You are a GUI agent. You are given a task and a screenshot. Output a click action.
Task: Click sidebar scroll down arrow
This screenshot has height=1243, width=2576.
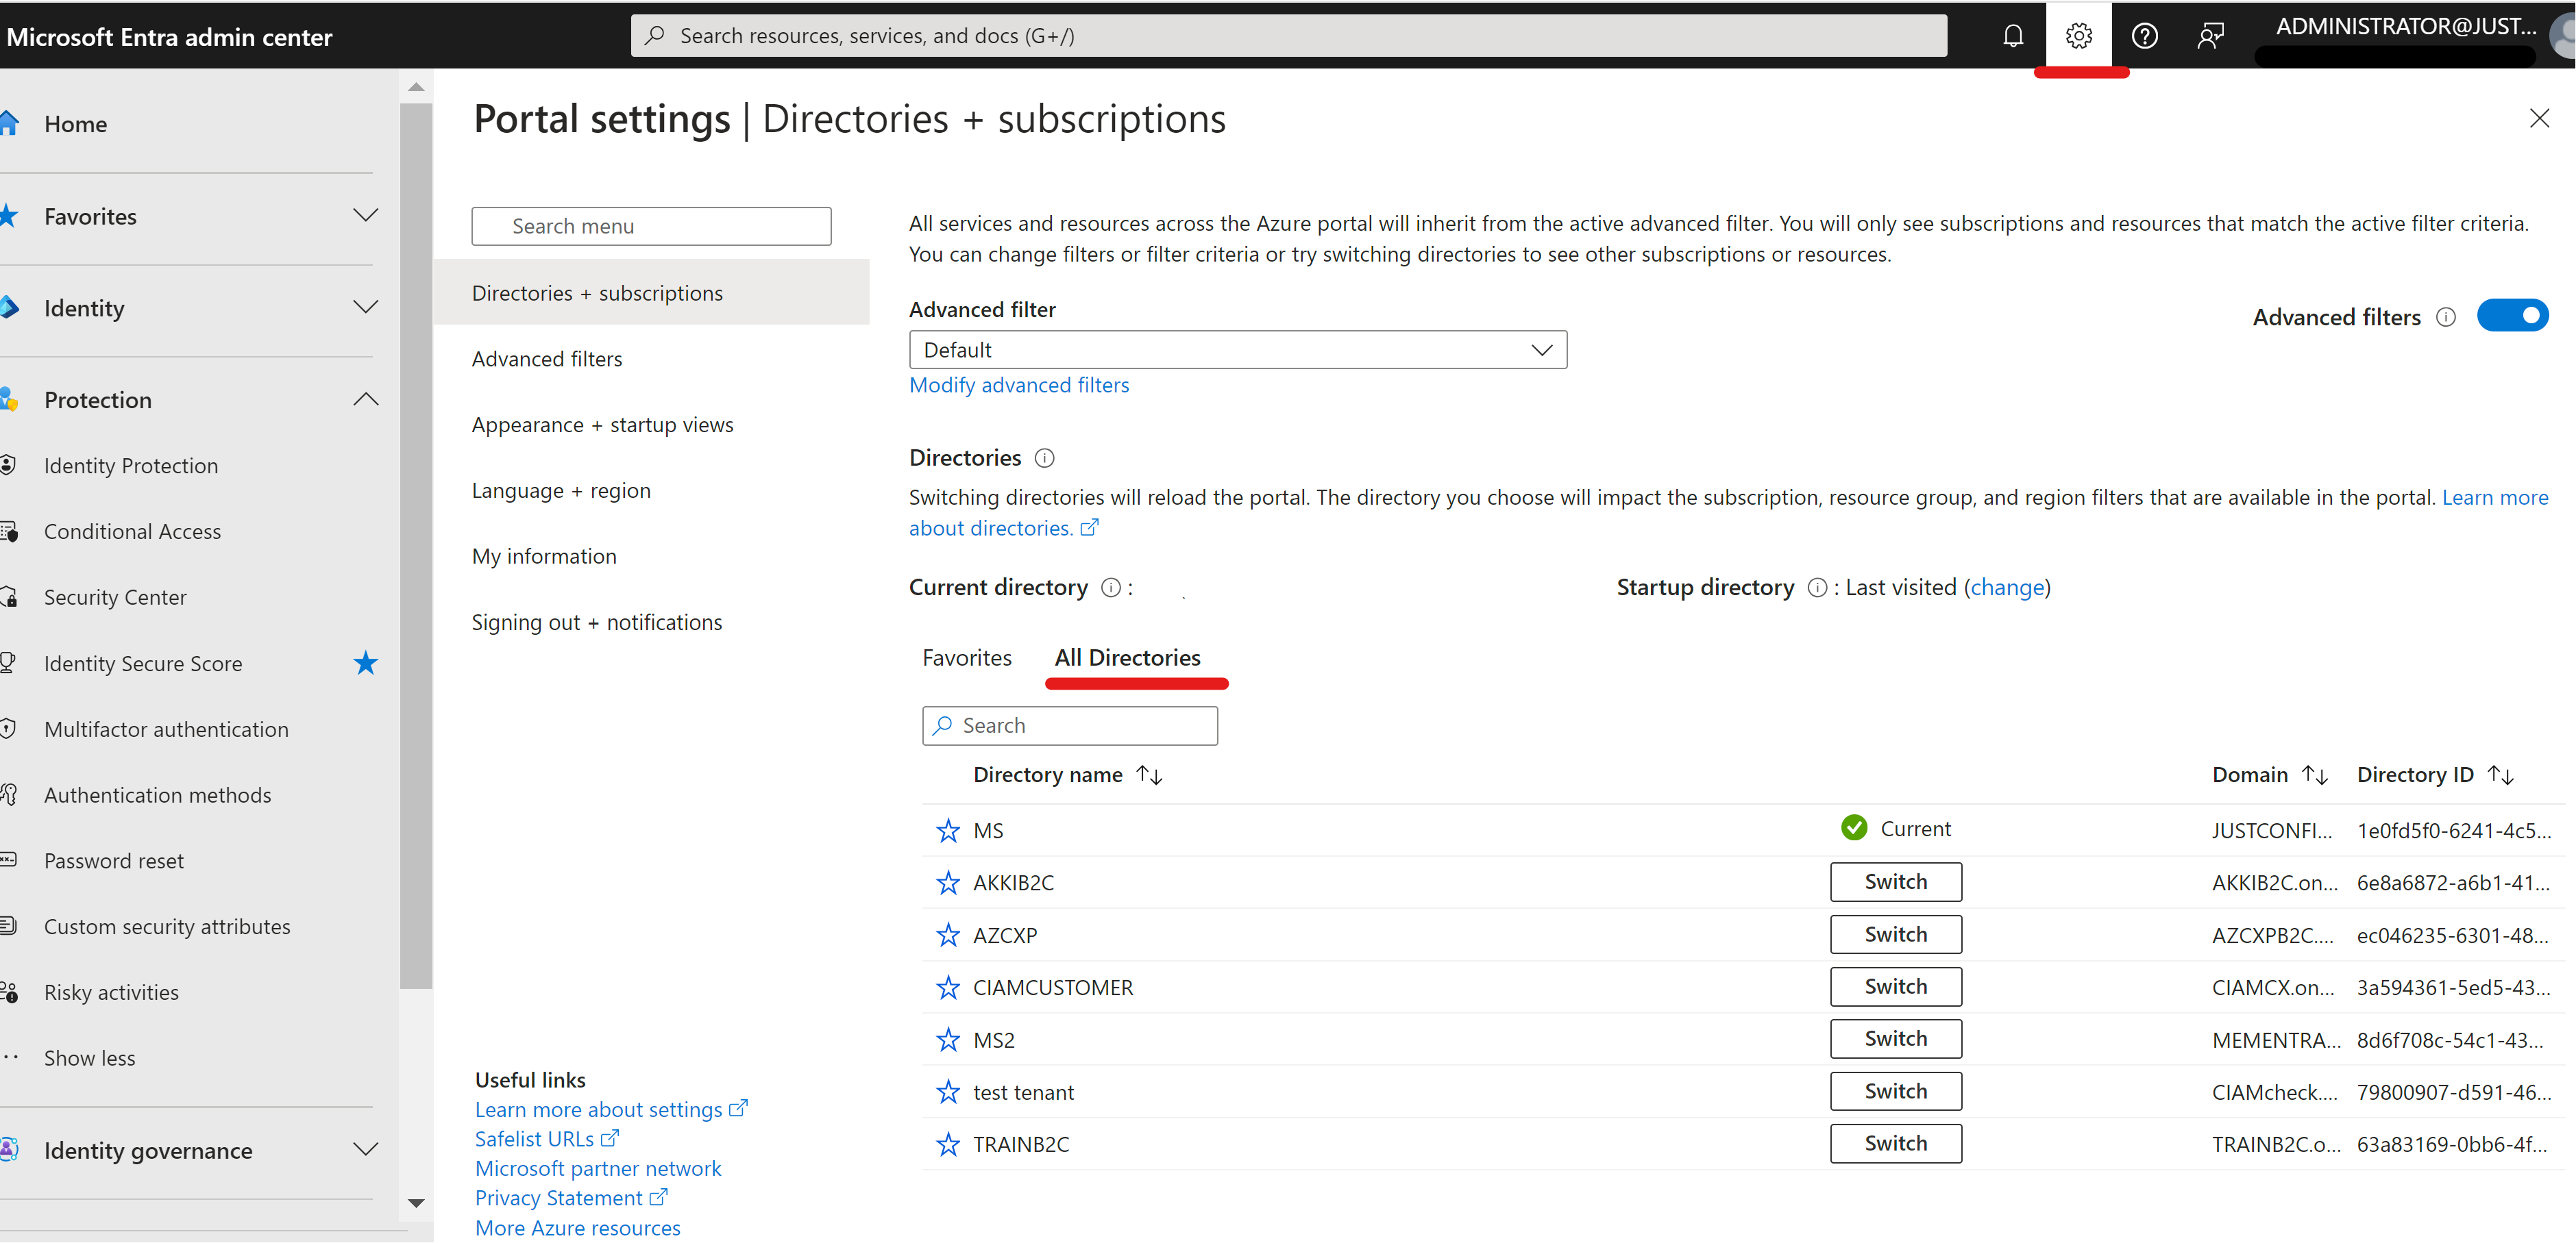click(x=416, y=1203)
